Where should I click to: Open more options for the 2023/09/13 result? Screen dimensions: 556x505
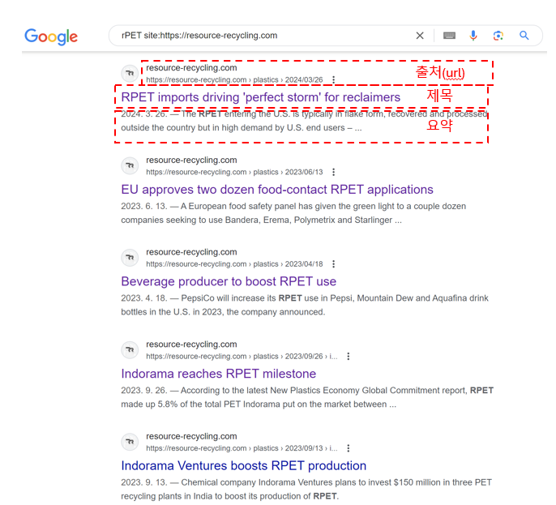coord(349,448)
